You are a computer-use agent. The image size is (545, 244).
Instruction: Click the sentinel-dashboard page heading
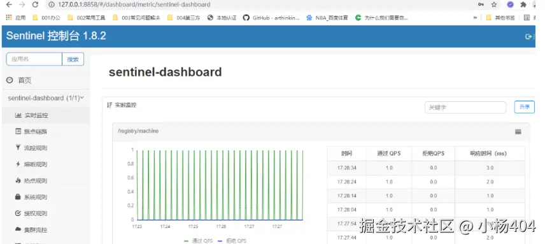pyautogui.click(x=165, y=72)
